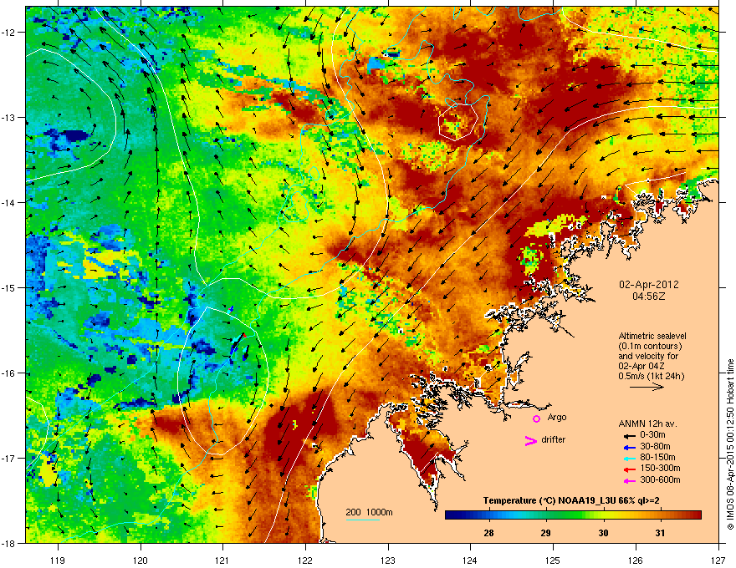Image resolution: width=736 pixels, height=568 pixels.
Task: Click the 'ANMN 12h av.' heading
Action: (x=647, y=423)
